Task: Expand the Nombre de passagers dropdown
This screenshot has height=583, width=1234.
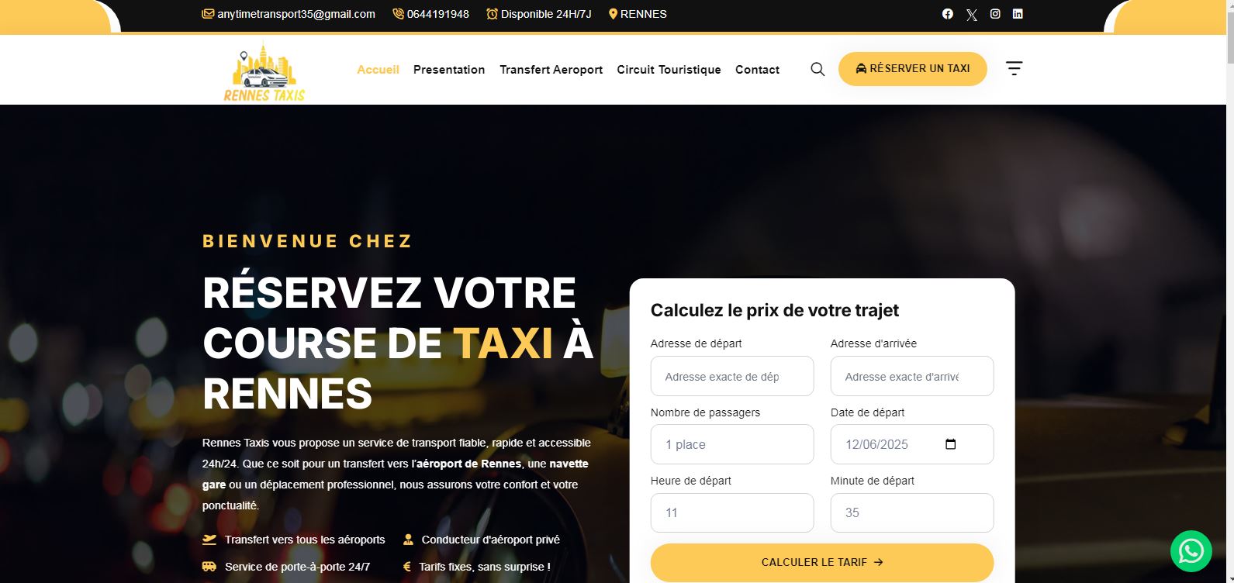Action: tap(732, 444)
